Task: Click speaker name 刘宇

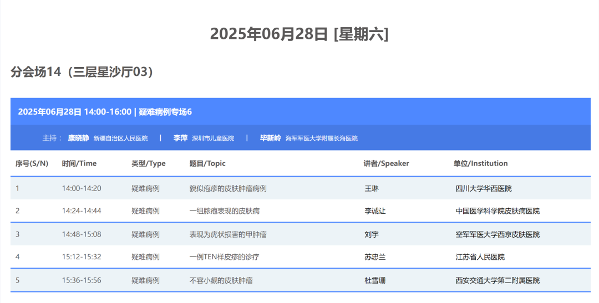Action: tap(372, 234)
